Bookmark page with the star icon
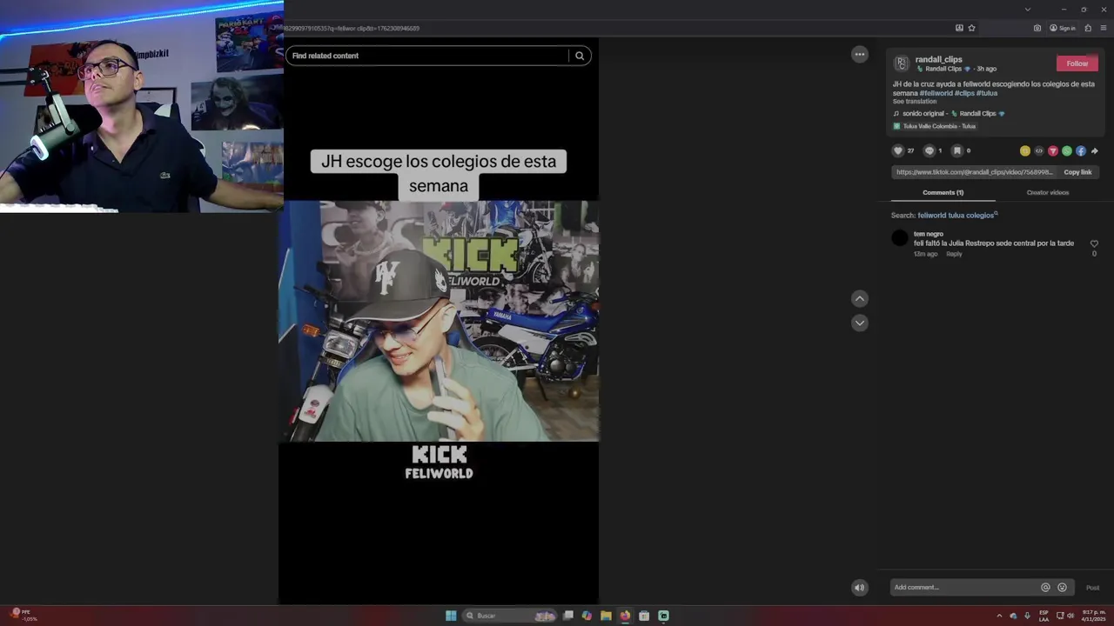Viewport: 1114px width, 626px height. click(x=971, y=28)
